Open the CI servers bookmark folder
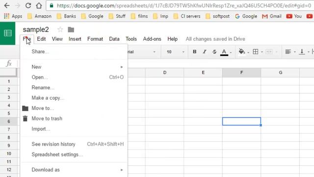314x177 pixels. click(x=187, y=16)
